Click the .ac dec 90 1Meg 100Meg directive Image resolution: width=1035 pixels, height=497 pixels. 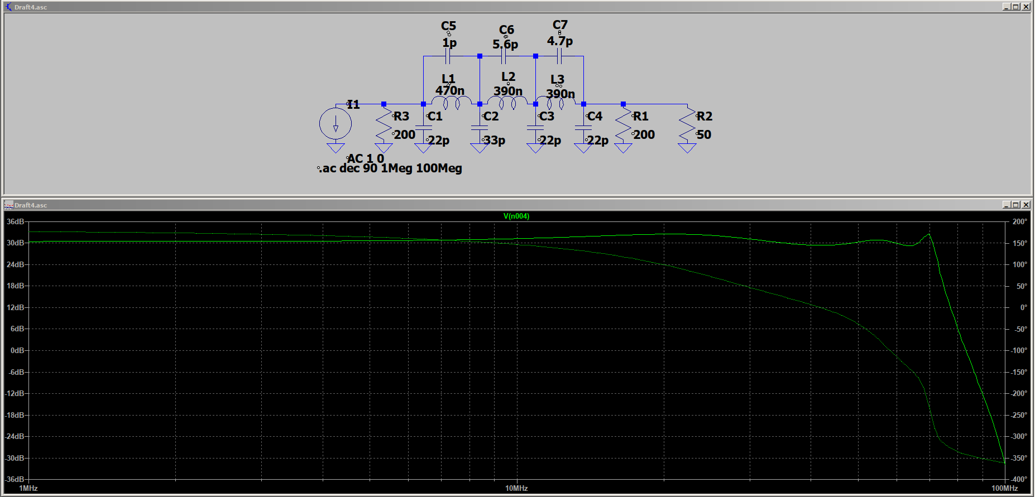pyautogui.click(x=390, y=168)
